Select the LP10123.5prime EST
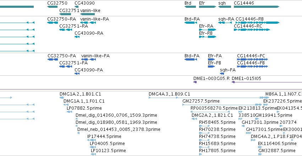302x156 pixels. [93, 154]
